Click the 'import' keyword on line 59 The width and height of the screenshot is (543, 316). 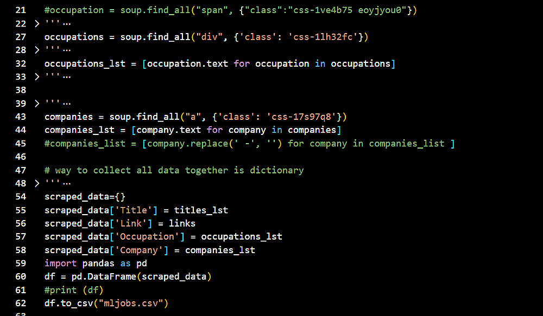(x=60, y=263)
